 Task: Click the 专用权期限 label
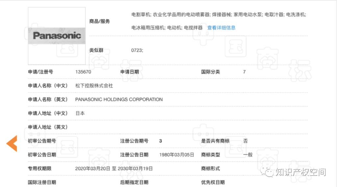(x=39, y=169)
